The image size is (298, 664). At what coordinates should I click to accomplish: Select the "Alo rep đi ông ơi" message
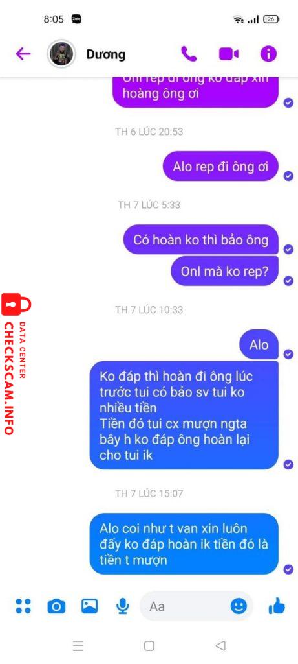[221, 167]
